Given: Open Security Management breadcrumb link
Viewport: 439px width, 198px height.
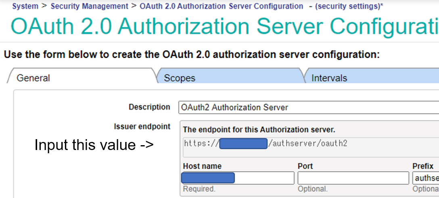Looking at the screenshot, I should click(89, 6).
